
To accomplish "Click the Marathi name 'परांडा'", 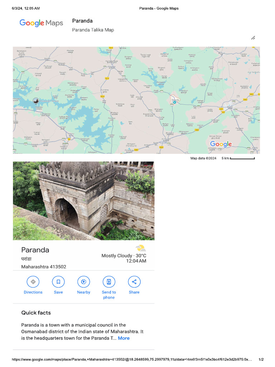I will pos(26,259).
